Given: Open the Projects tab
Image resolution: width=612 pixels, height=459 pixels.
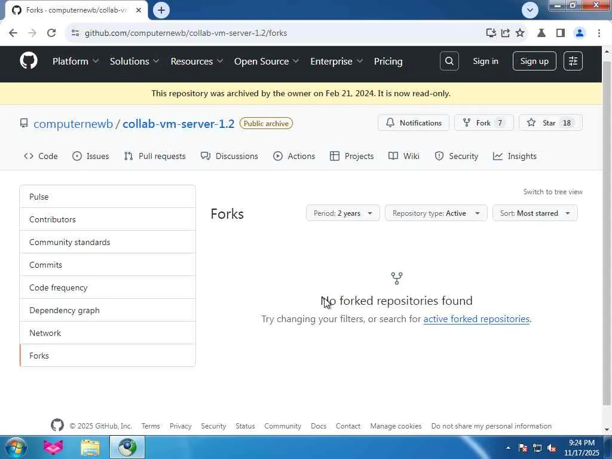Looking at the screenshot, I should point(351,156).
